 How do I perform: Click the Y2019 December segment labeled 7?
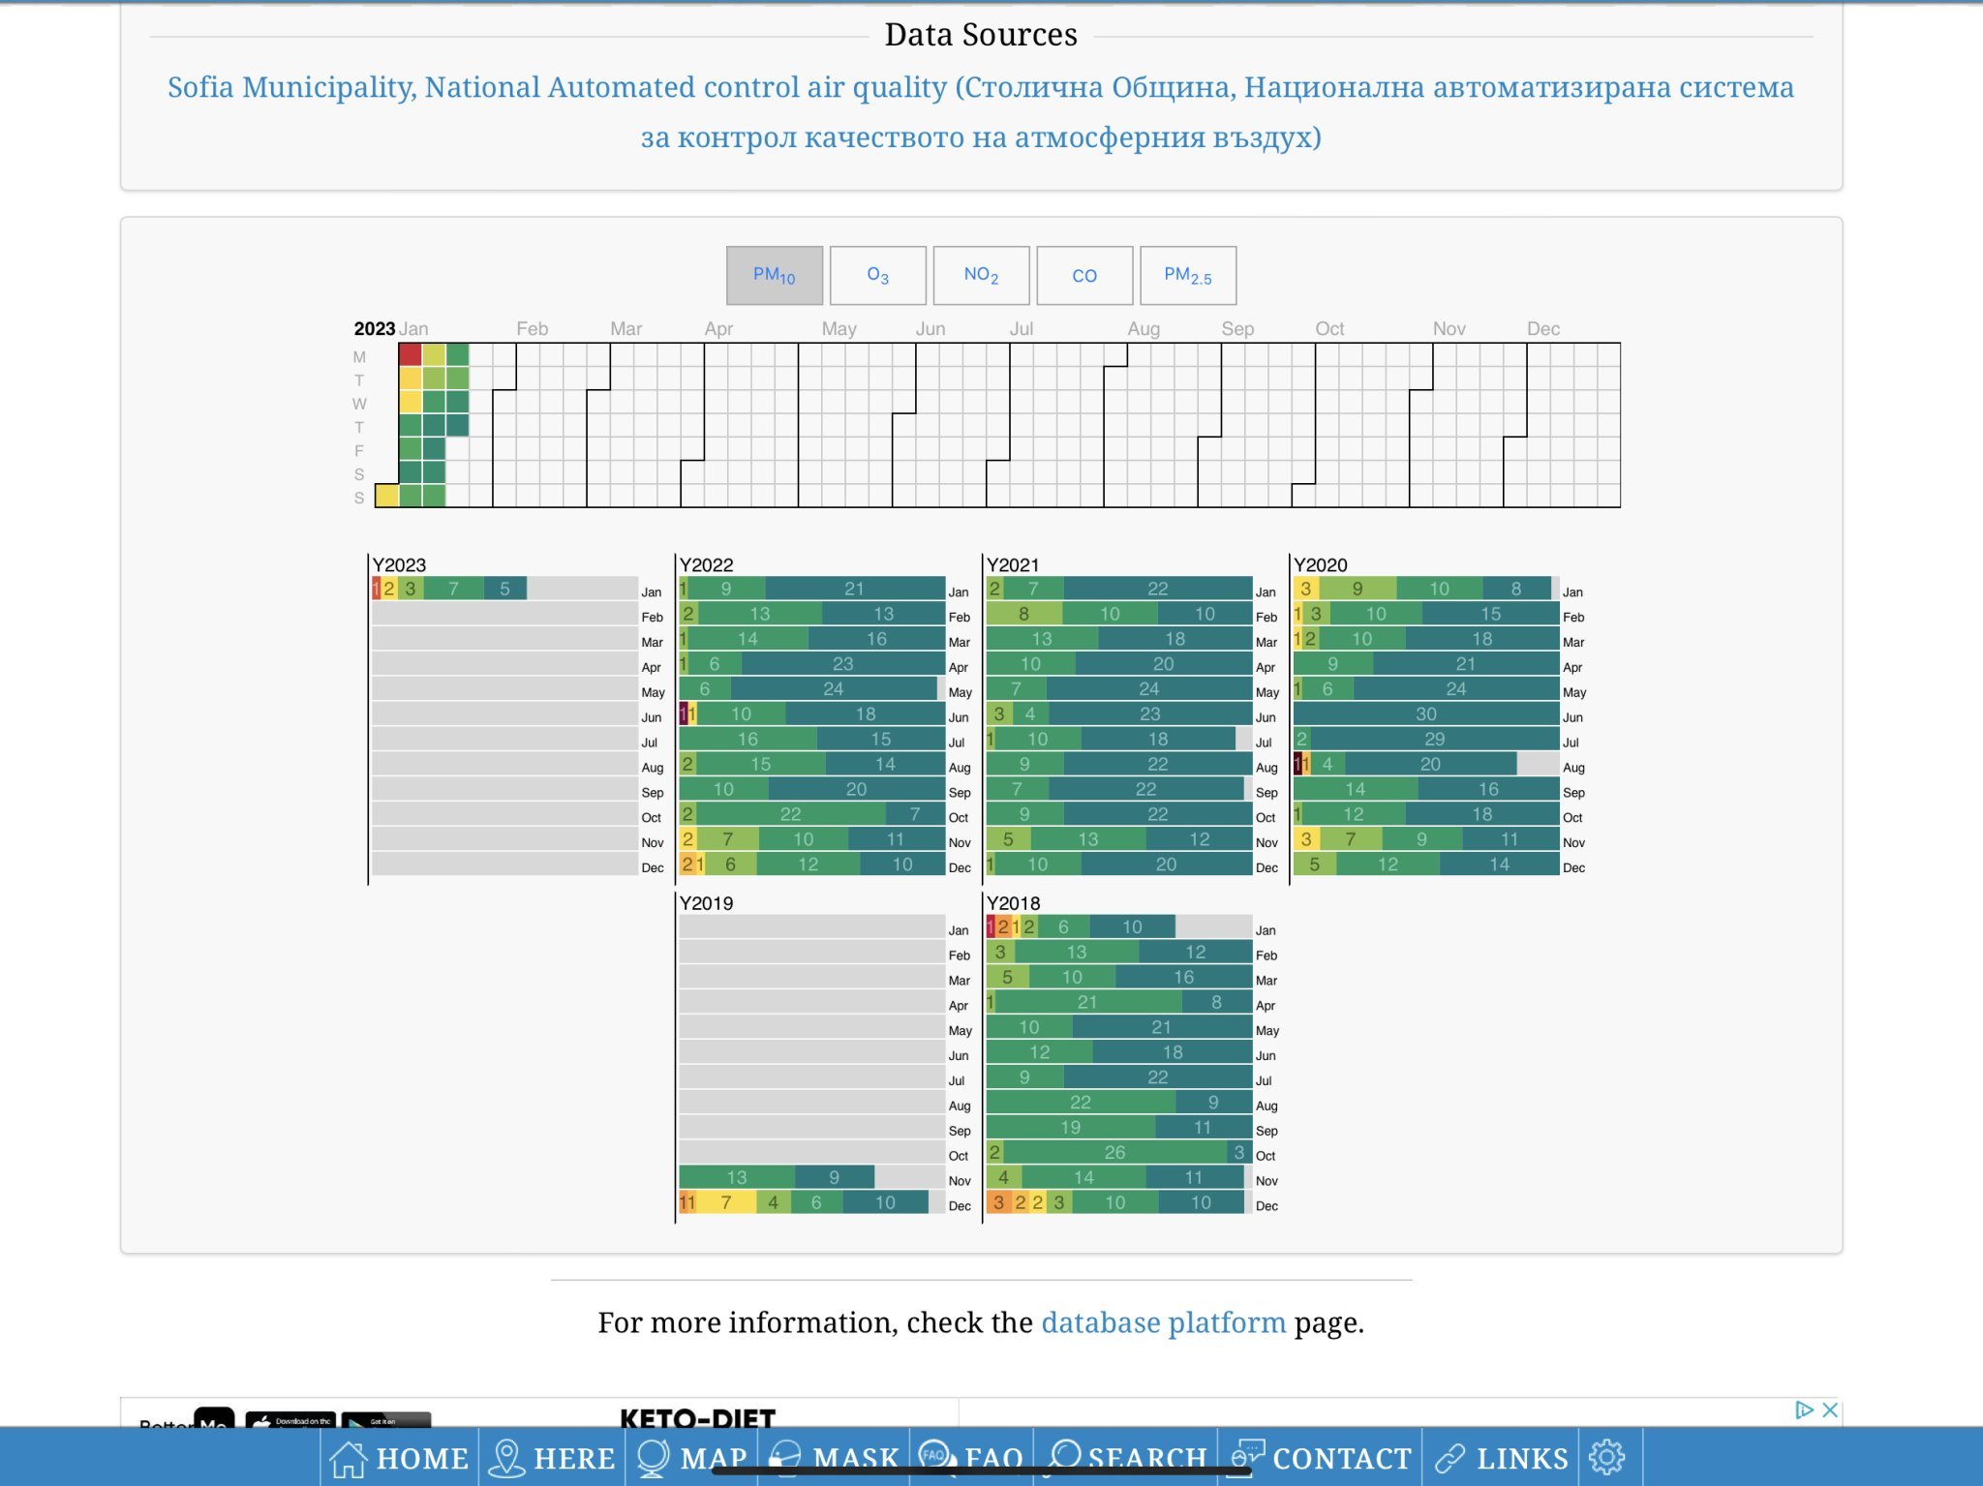pyautogui.click(x=726, y=1203)
